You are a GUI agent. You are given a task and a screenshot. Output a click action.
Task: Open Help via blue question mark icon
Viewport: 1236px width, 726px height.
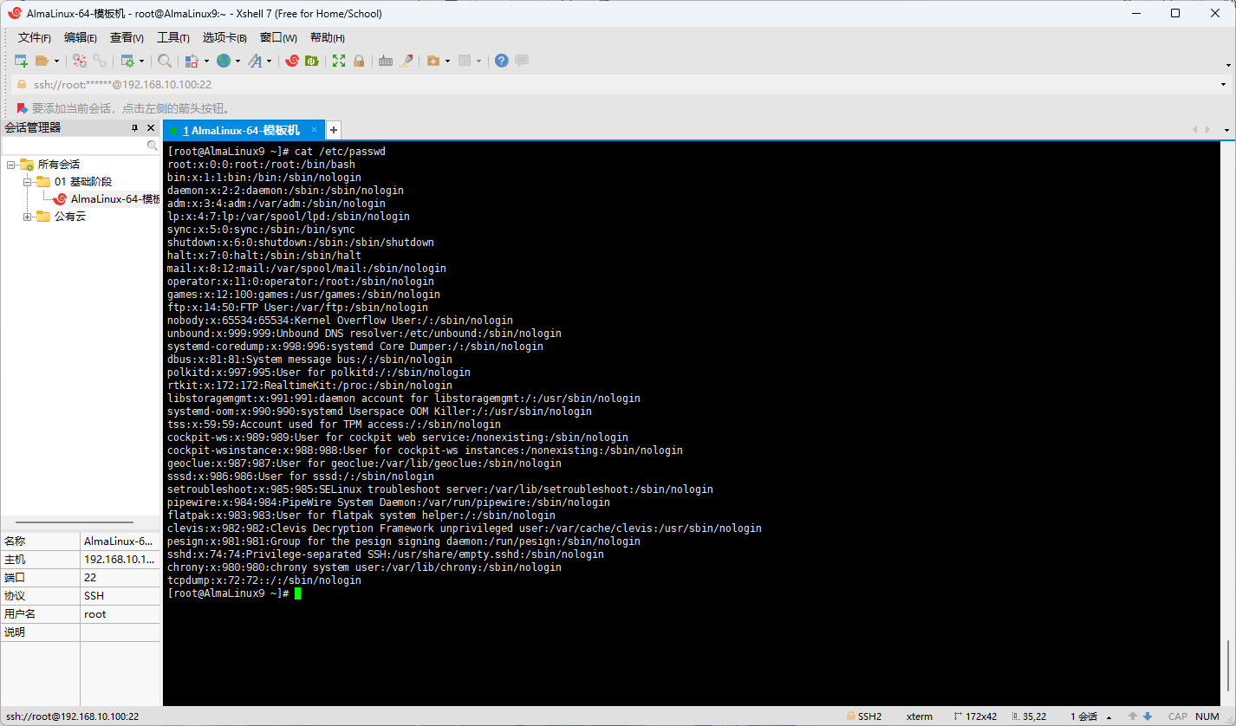click(501, 61)
